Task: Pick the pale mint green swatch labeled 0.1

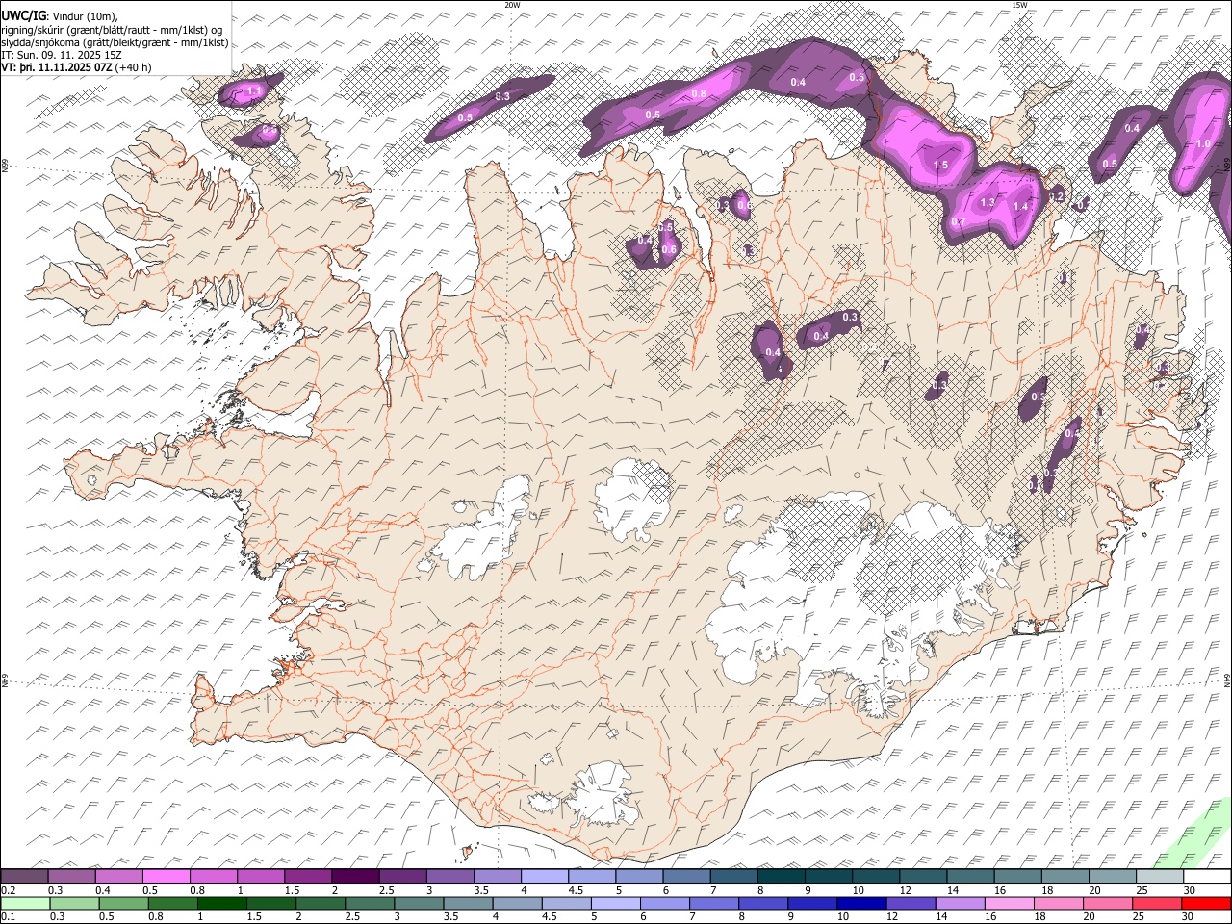Action: (25, 903)
